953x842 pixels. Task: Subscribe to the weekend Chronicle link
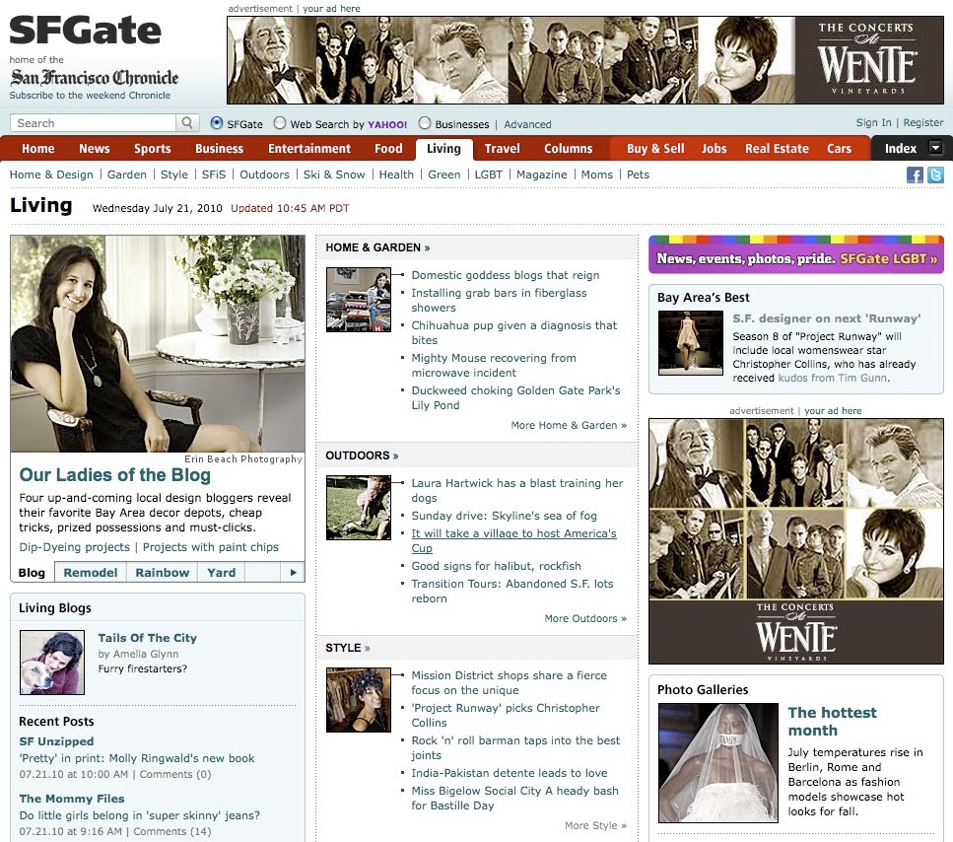coord(90,96)
